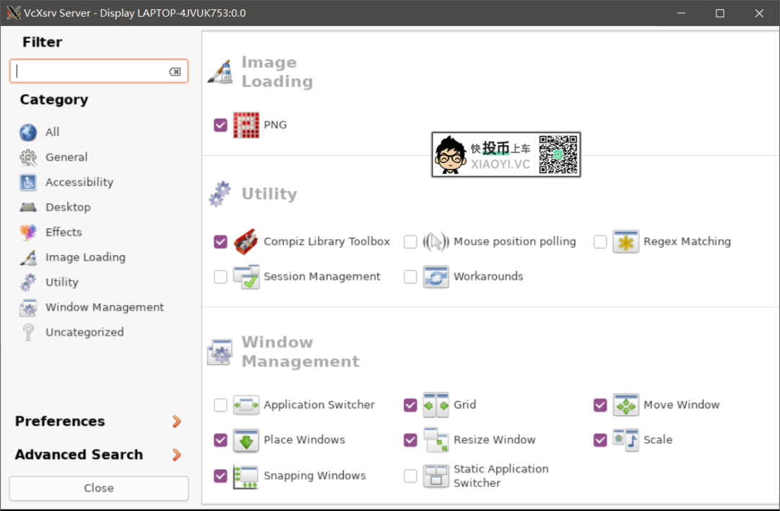780x511 pixels.
Task: Click the Grid plugin icon
Action: (x=435, y=405)
